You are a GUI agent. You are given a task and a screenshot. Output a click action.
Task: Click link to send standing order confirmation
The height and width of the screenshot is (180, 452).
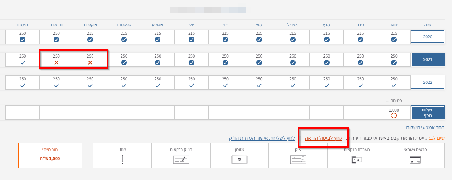click(261, 138)
